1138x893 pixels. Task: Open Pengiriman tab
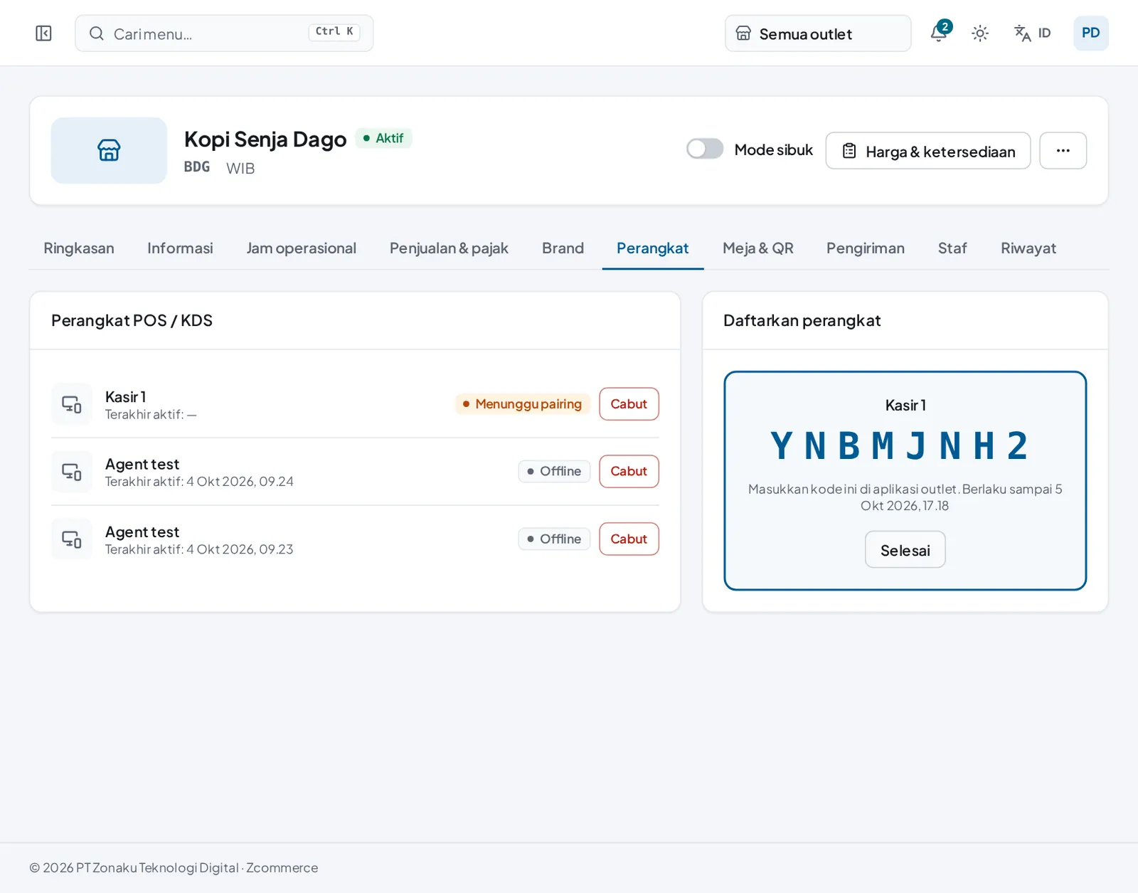point(866,248)
